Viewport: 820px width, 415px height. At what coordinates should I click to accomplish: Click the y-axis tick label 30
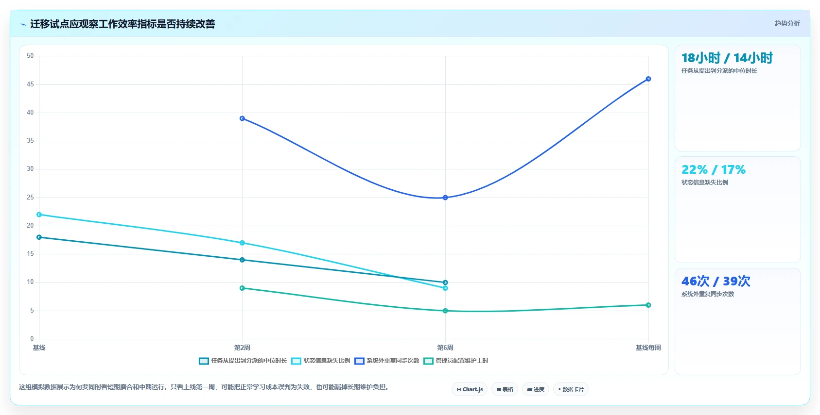[30, 169]
